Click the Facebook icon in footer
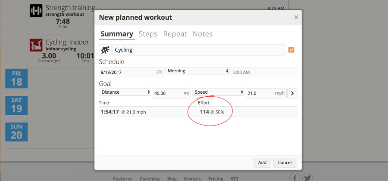The height and width of the screenshot is (181, 388). tap(295, 178)
